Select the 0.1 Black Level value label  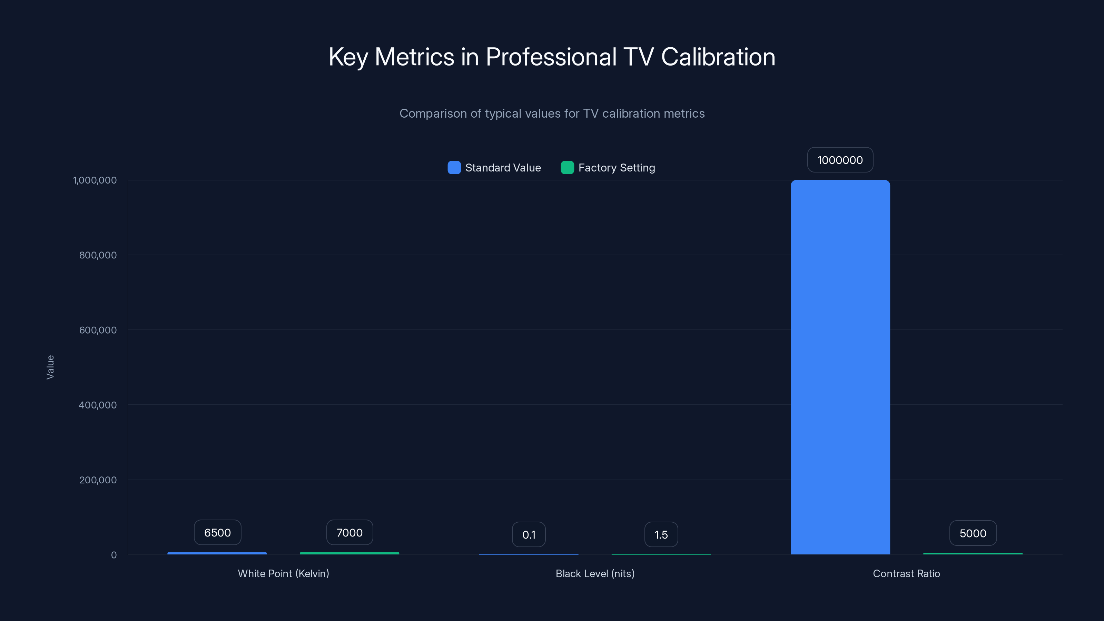pos(529,534)
